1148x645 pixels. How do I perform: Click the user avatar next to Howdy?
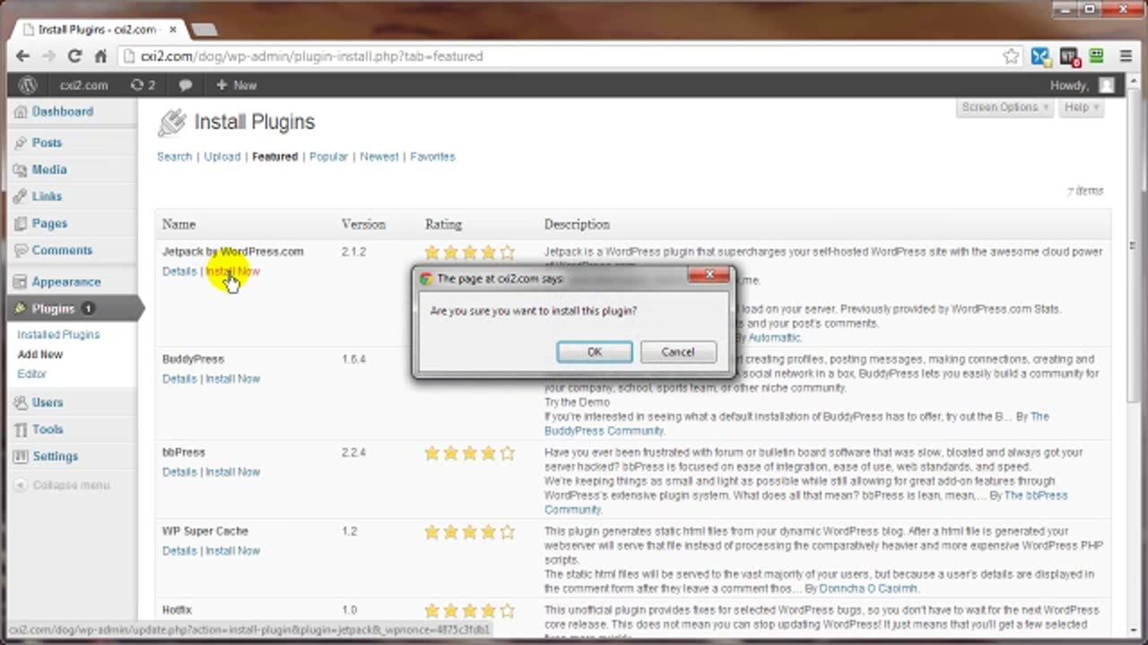tap(1107, 85)
